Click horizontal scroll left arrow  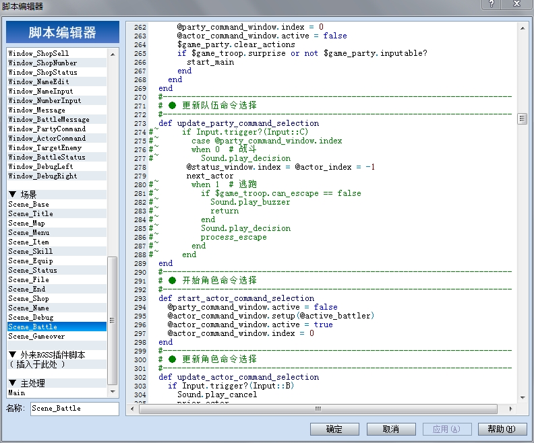coord(132,409)
